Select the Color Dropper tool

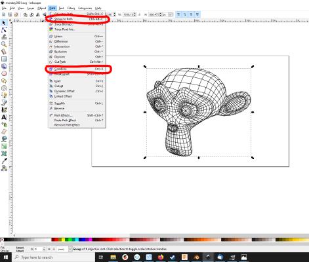4,160
